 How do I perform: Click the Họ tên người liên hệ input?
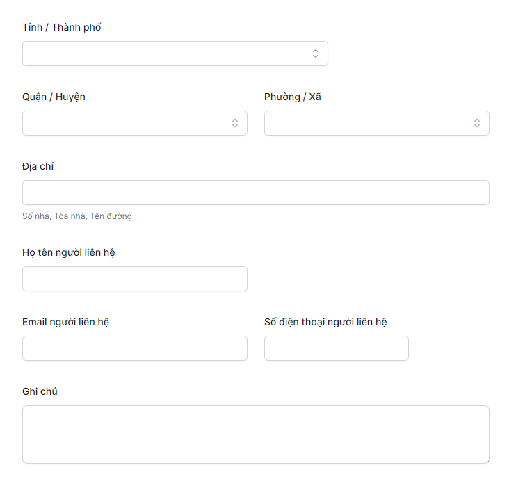pyautogui.click(x=134, y=279)
